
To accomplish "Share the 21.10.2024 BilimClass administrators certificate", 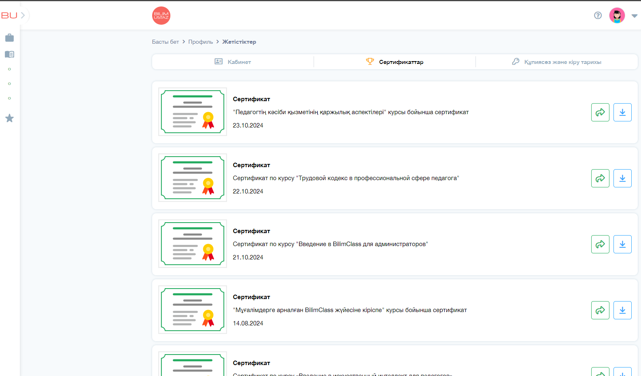I will coord(600,244).
